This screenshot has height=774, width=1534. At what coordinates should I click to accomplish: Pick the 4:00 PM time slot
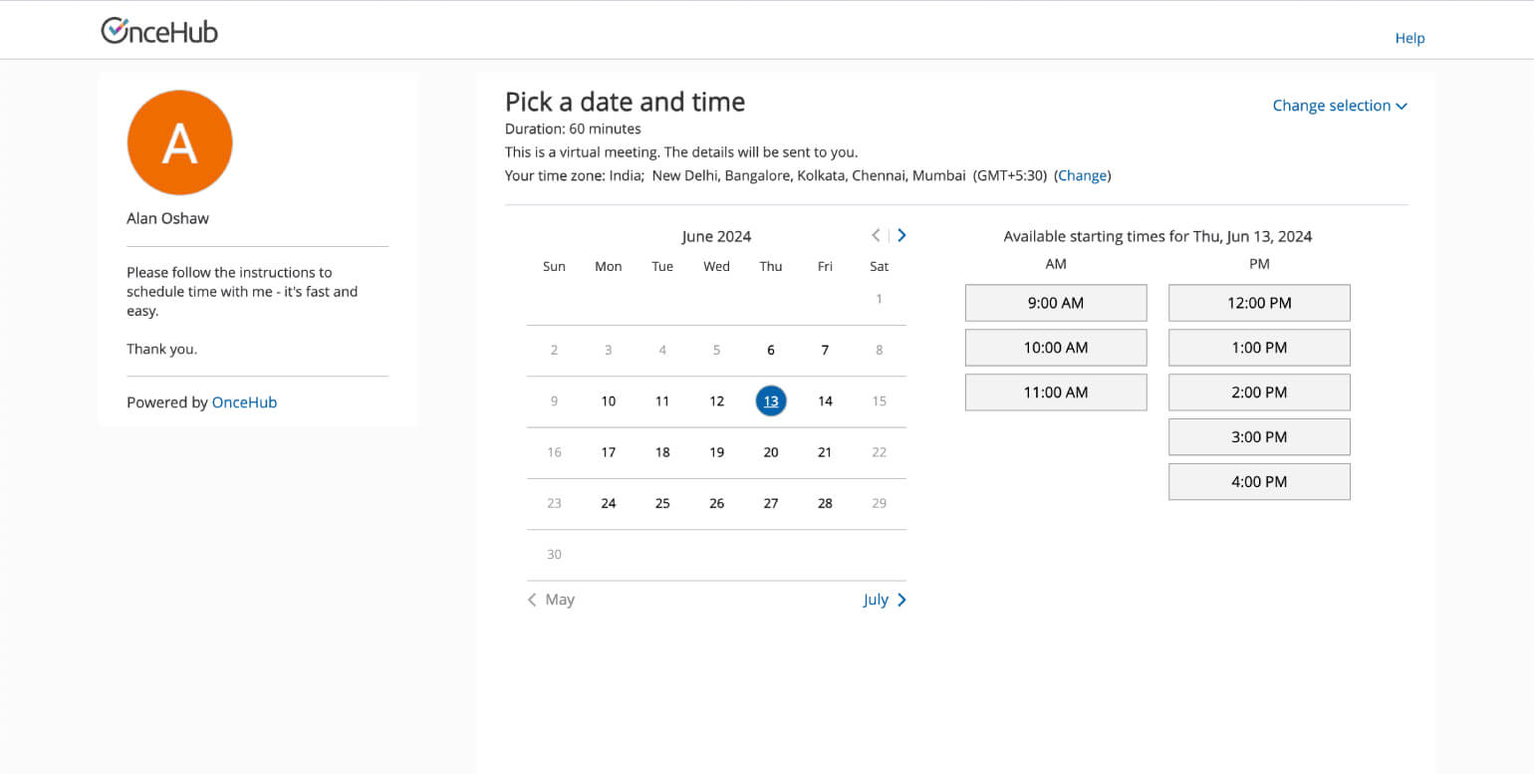1258,481
